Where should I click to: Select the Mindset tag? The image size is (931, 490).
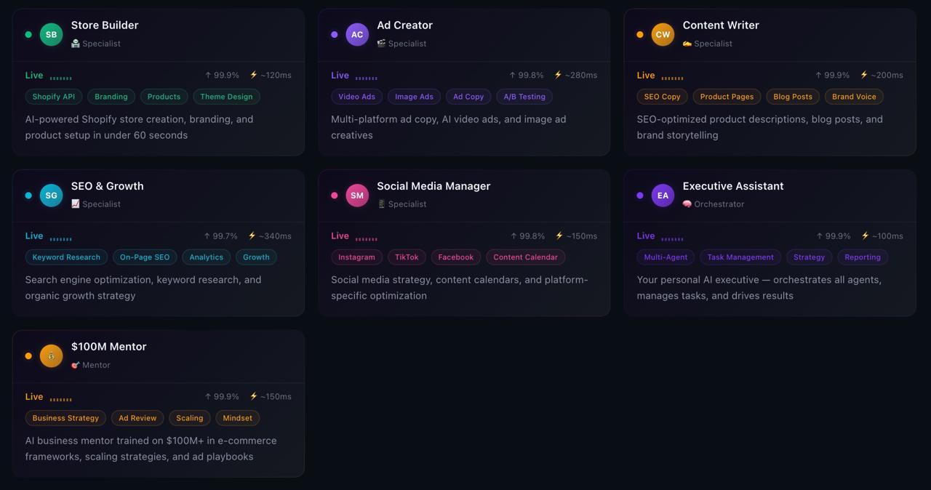pyautogui.click(x=238, y=418)
